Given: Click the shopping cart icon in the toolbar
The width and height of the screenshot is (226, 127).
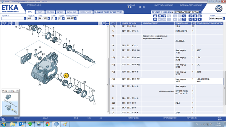Looking at the screenshot, I should pyautogui.click(x=184, y=19).
